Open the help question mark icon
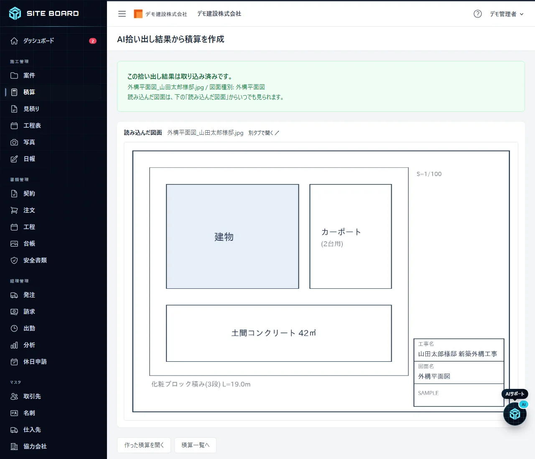This screenshot has width=535, height=459. click(x=478, y=14)
